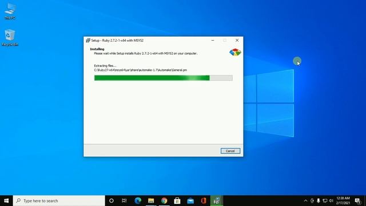
Task: Open the Mail app from the taskbar
Action: pos(190,201)
